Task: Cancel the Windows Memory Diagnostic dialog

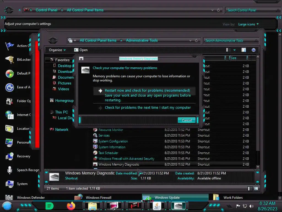Action: click(186, 120)
